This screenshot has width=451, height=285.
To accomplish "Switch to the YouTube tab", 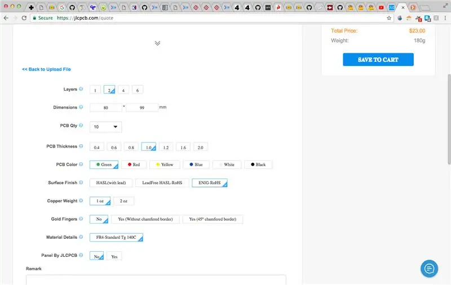I will [382, 8].
